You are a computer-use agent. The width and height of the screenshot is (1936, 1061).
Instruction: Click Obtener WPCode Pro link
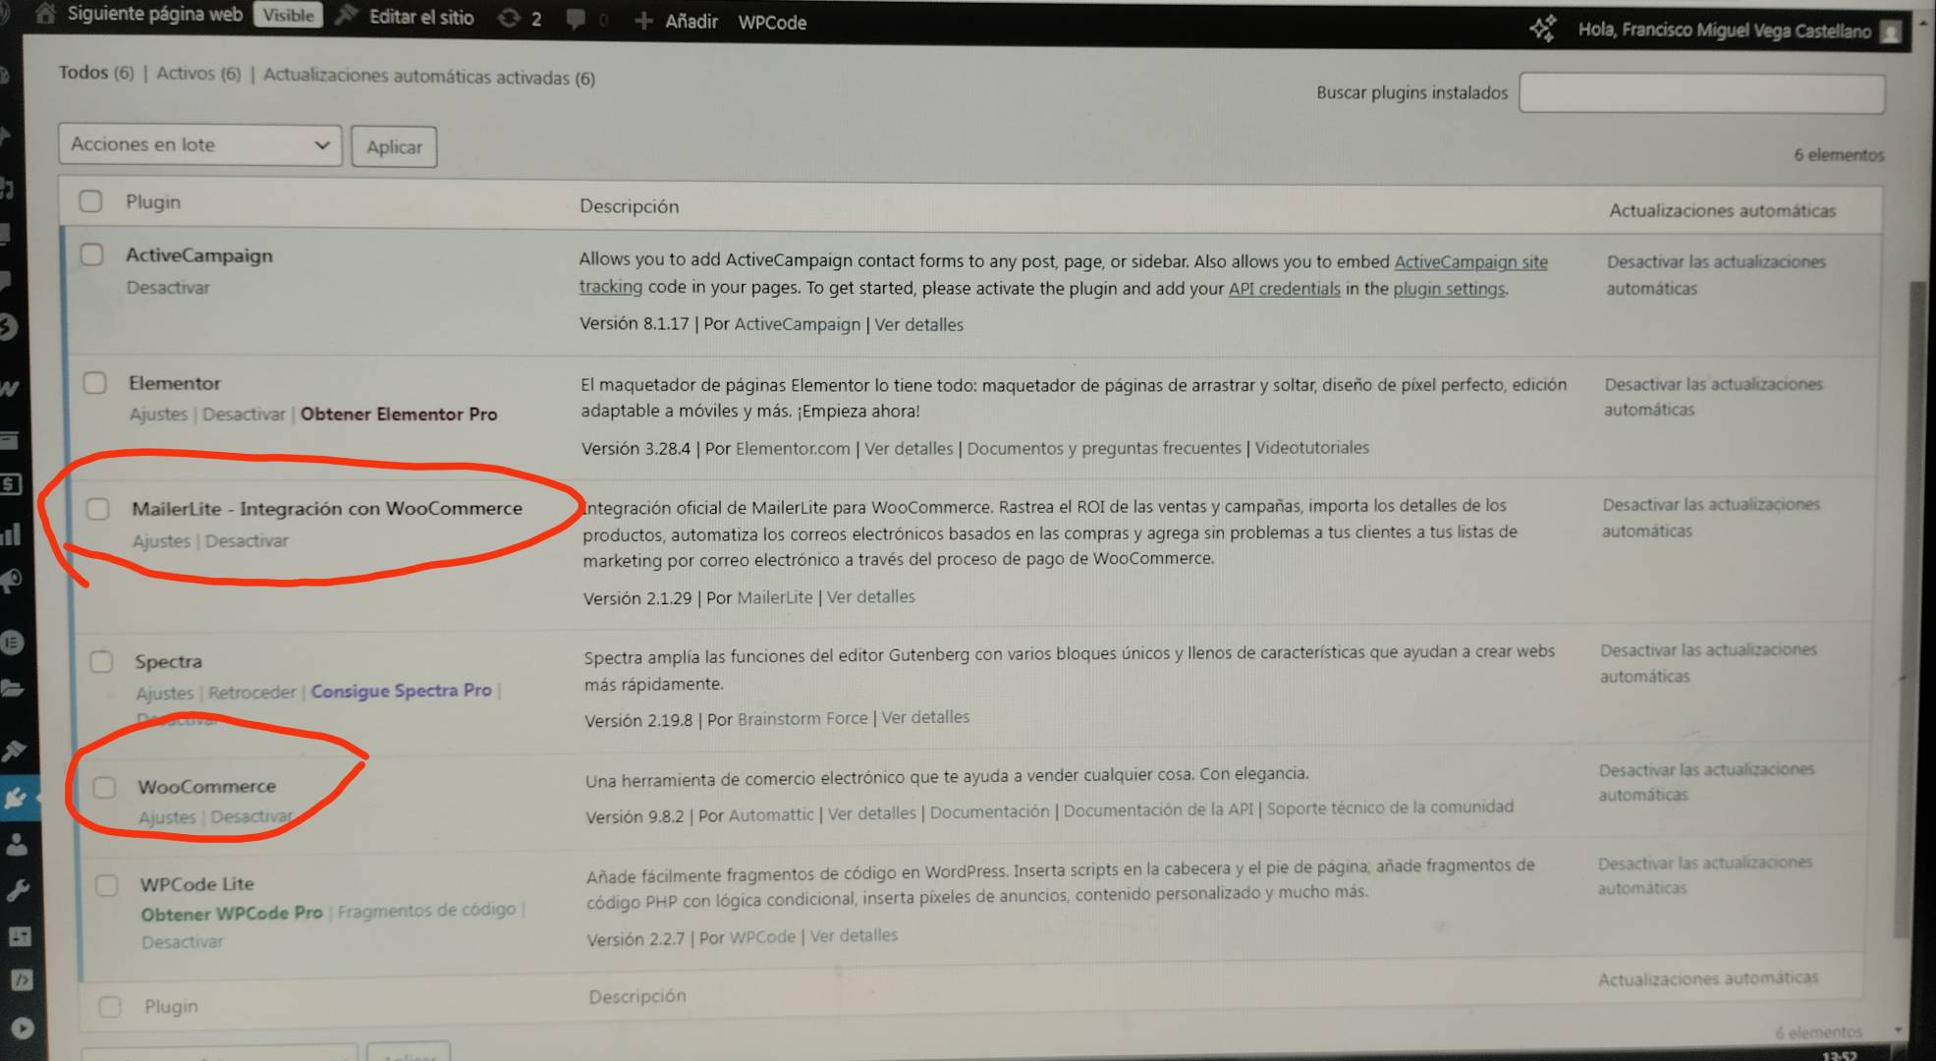coord(231,913)
